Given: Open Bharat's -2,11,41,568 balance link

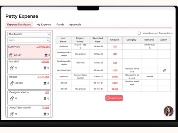Looking at the screenshot, I should 43,77.
